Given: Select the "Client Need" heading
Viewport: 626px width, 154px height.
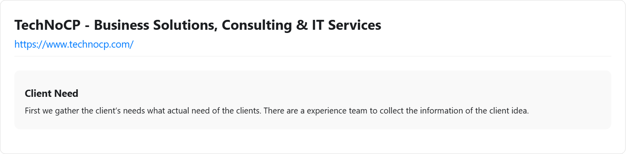Looking at the screenshot, I should point(52,93).
